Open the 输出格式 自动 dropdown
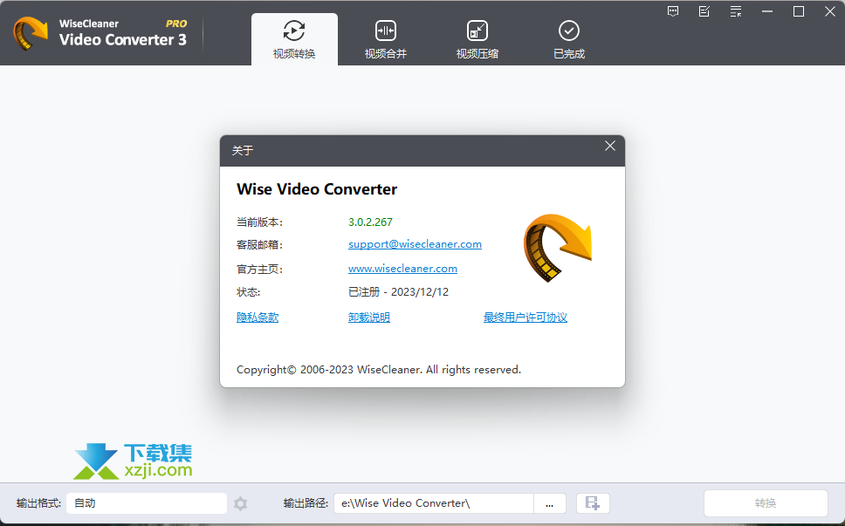 point(147,503)
